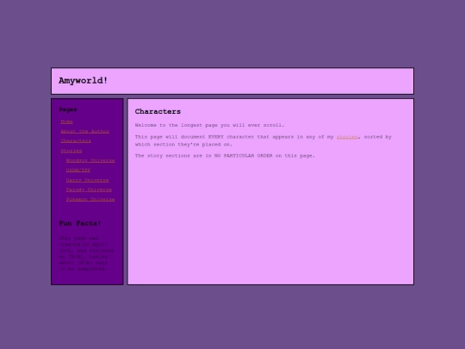
Task: Visit the Parody Universe link
Action: [x=89, y=190]
